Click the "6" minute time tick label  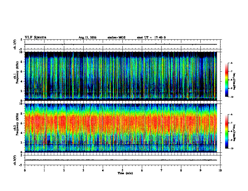142,170
